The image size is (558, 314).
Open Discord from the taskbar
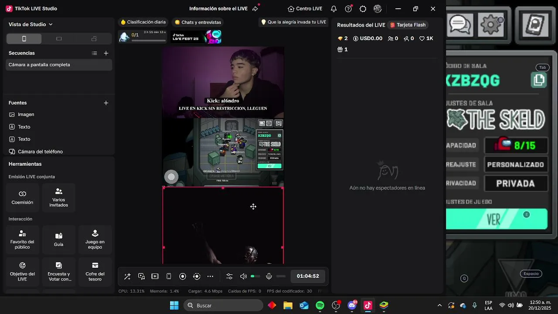(352, 305)
